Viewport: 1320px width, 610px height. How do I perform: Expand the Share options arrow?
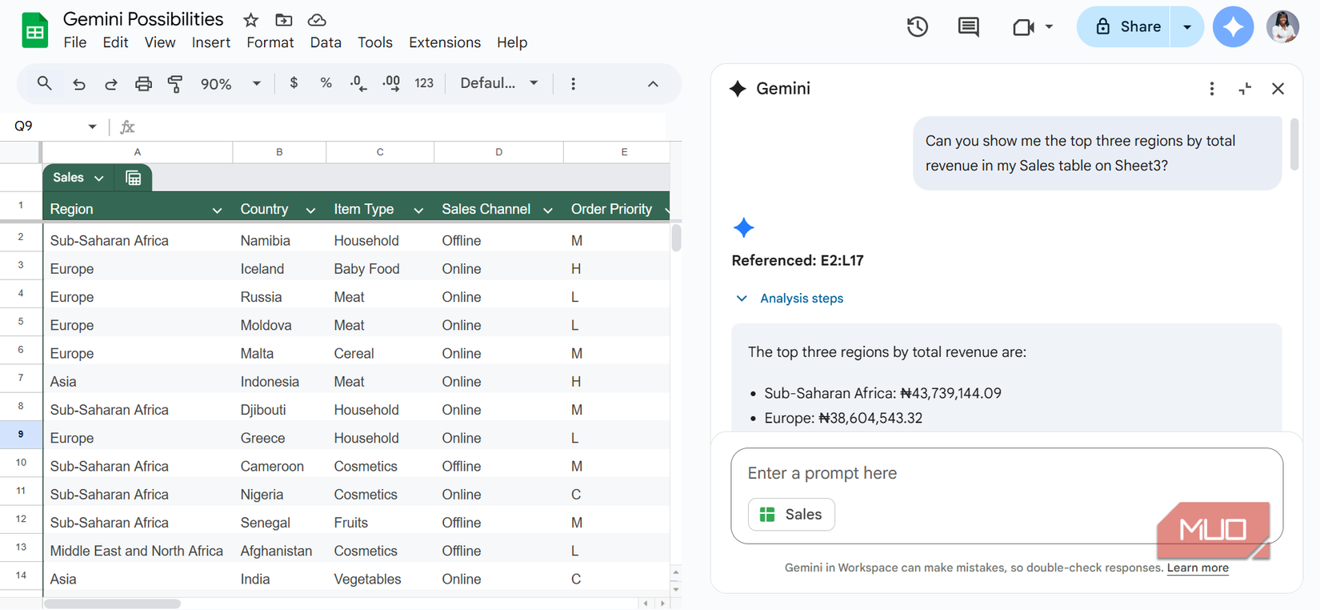pos(1187,26)
